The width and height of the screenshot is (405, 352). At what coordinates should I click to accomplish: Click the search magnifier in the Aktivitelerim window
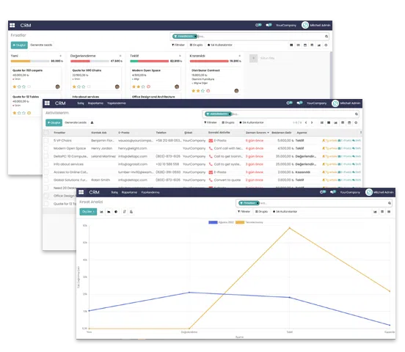(x=357, y=114)
